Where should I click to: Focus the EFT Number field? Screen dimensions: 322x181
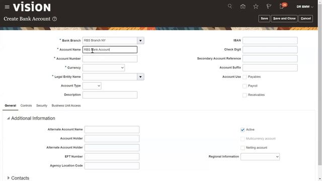[112, 156]
